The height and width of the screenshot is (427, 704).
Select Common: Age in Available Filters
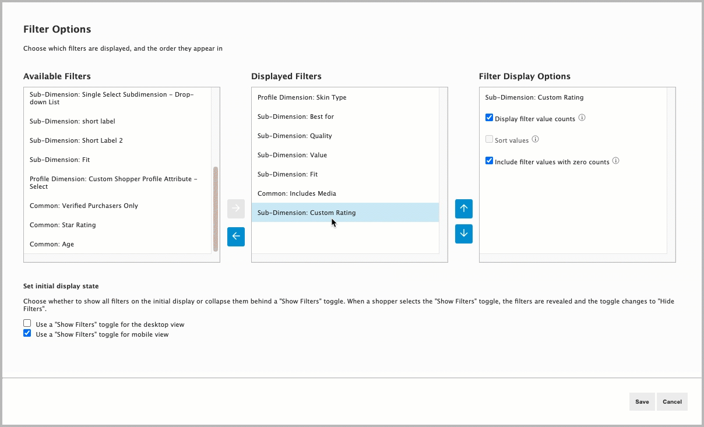(52, 244)
